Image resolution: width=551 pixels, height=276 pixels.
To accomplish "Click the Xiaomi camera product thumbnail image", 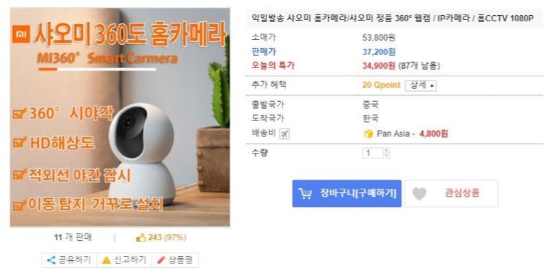I will (x=120, y=117).
